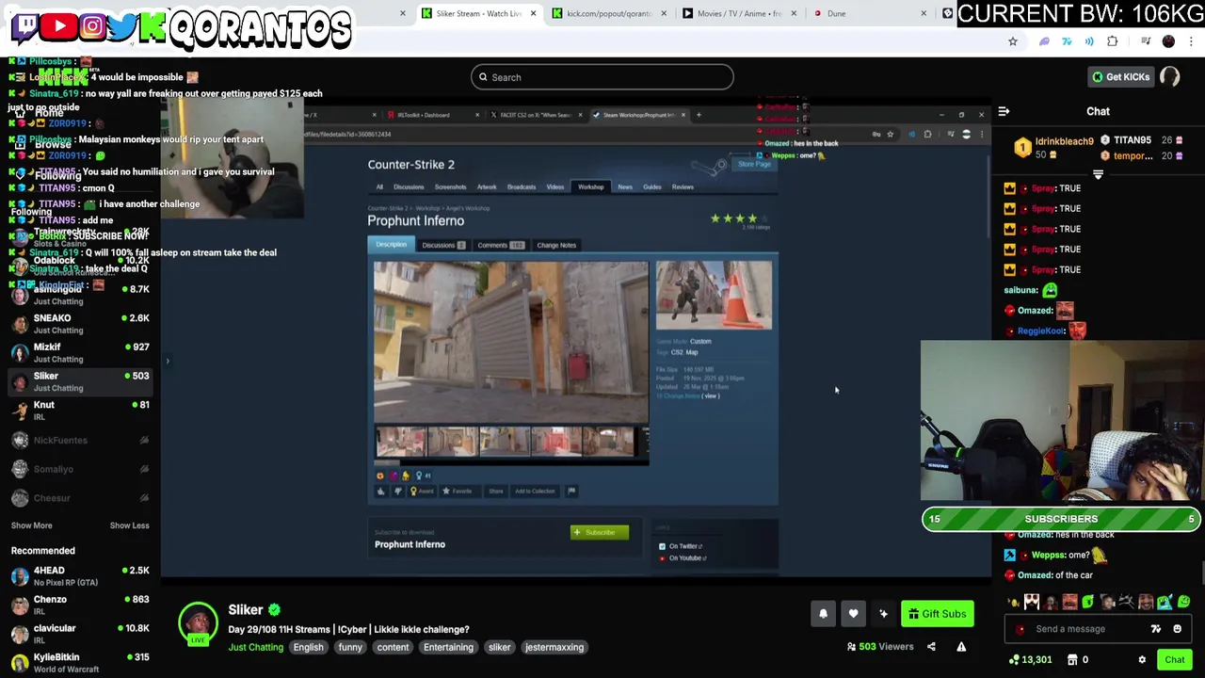
Task: Click Sliker's avatar with LIVE badge
Action: click(x=198, y=624)
